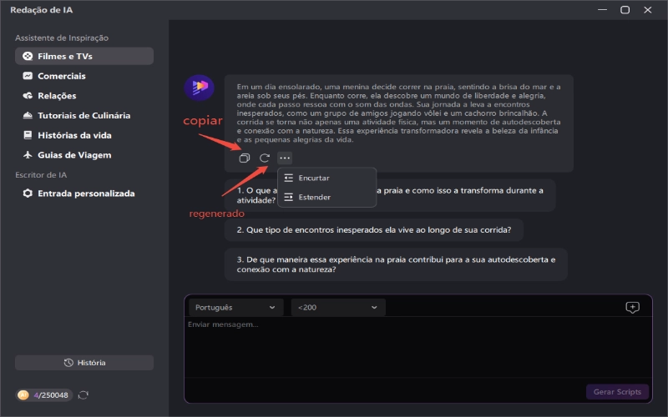
Task: Select suggested question 3 about autodescoberta
Action: click(x=396, y=264)
